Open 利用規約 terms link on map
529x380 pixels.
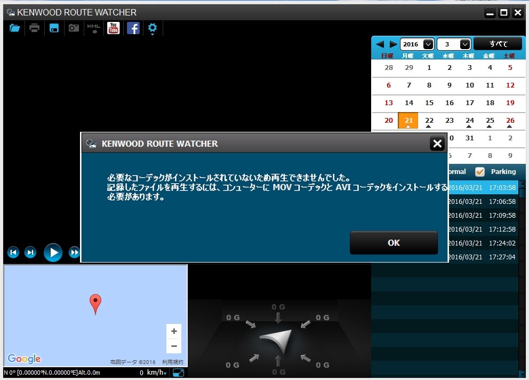click(172, 362)
